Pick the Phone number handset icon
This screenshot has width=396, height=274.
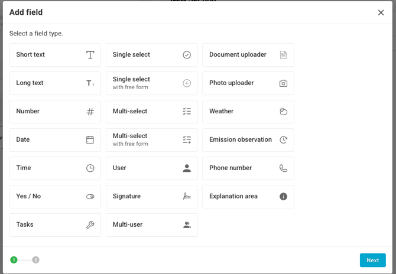tap(283, 168)
